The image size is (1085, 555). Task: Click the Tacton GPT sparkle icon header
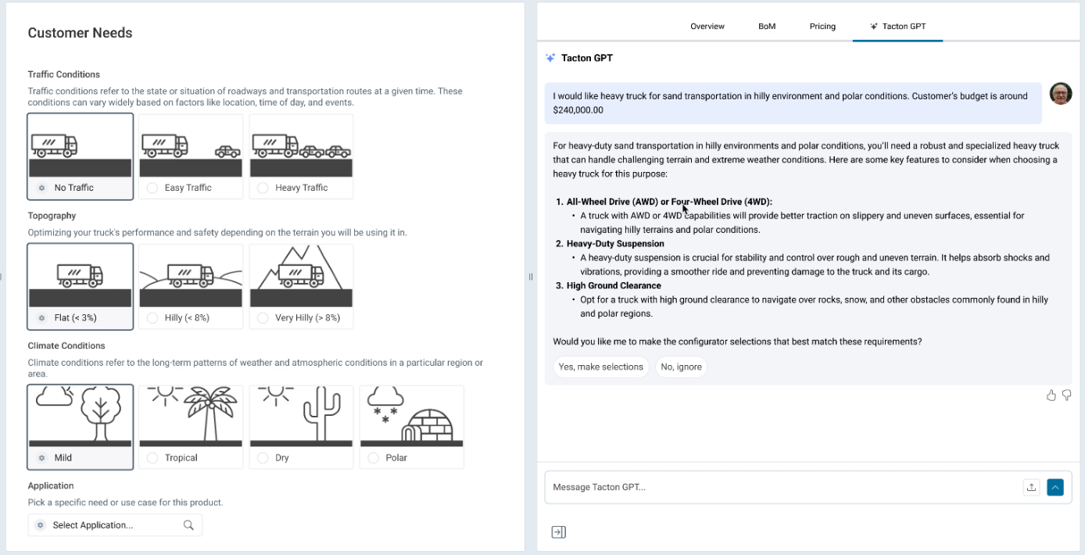[550, 58]
